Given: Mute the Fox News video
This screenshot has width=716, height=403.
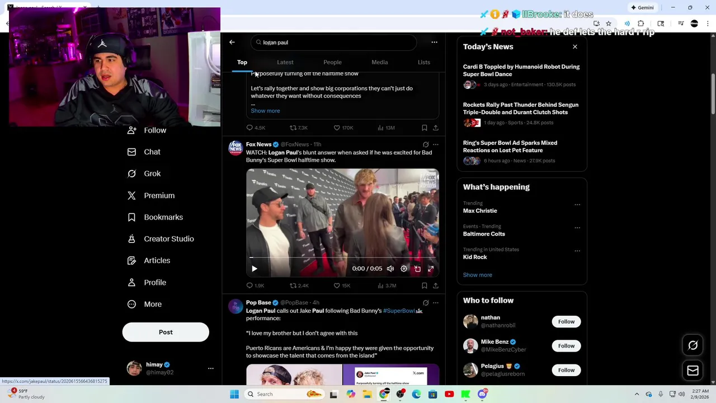Looking at the screenshot, I should click(390, 269).
